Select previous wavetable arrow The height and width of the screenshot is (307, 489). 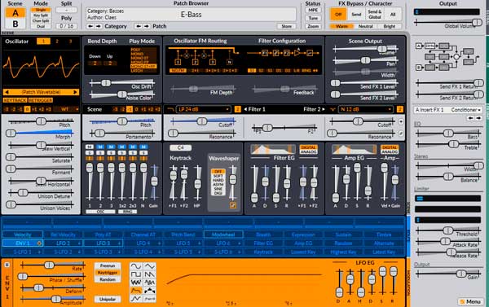(x=7, y=92)
